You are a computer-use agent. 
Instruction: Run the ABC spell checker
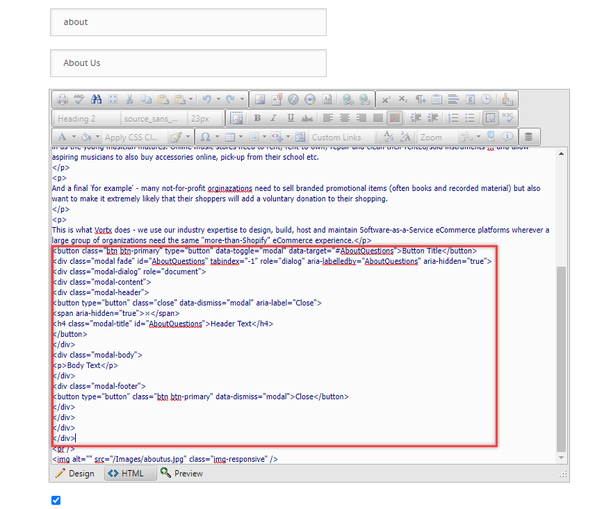(x=79, y=99)
